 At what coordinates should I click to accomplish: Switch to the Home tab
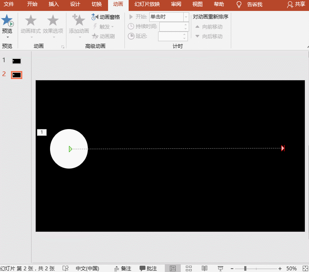point(32,4)
